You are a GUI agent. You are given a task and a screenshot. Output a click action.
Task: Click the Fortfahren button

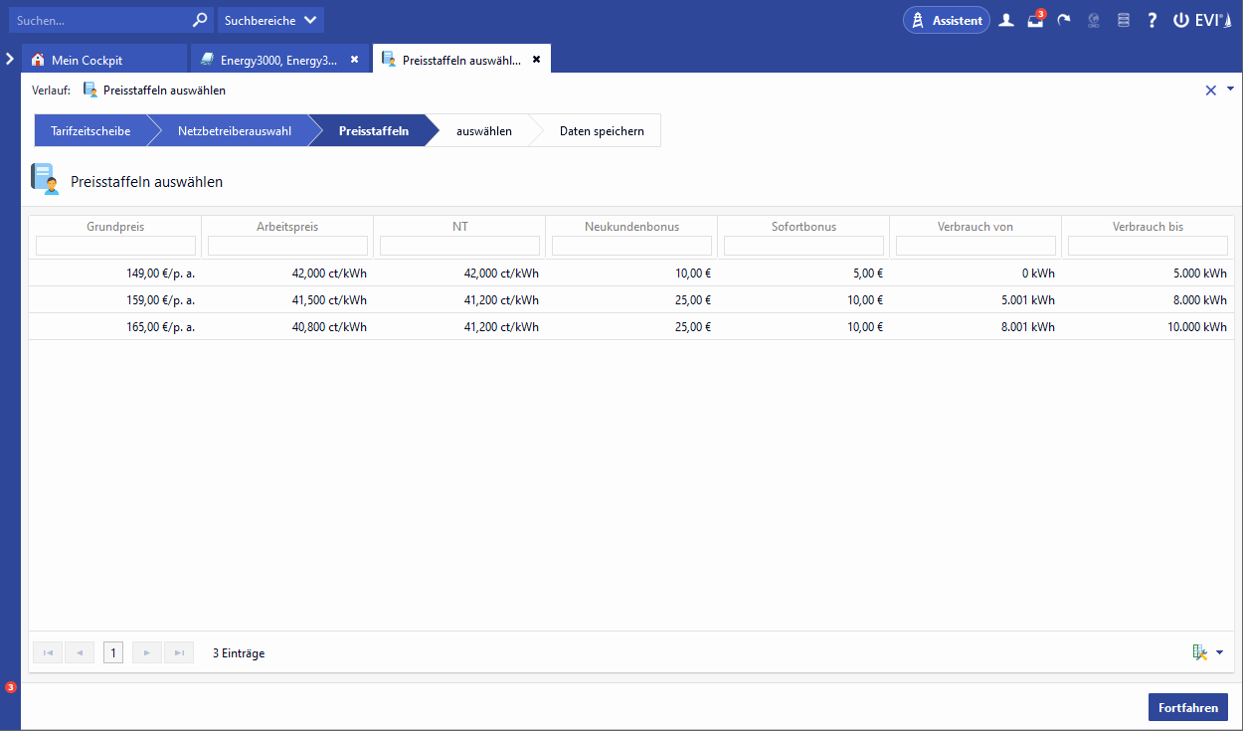click(1187, 707)
